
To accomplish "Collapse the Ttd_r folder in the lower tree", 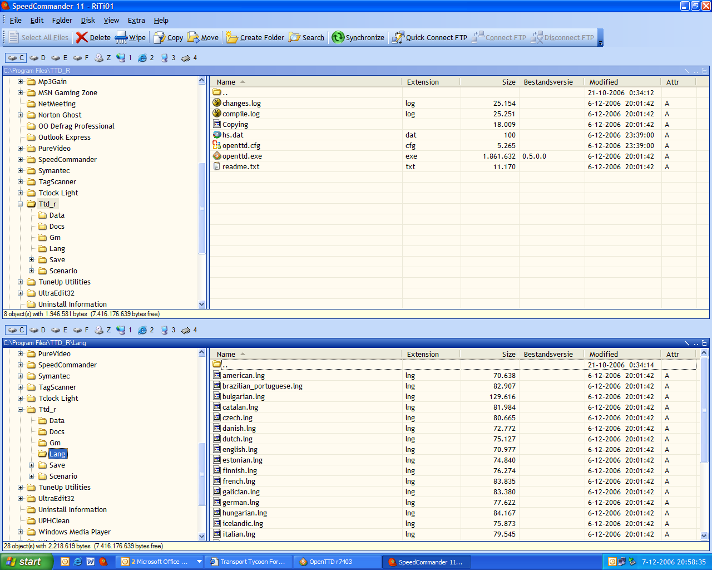I will 20,410.
